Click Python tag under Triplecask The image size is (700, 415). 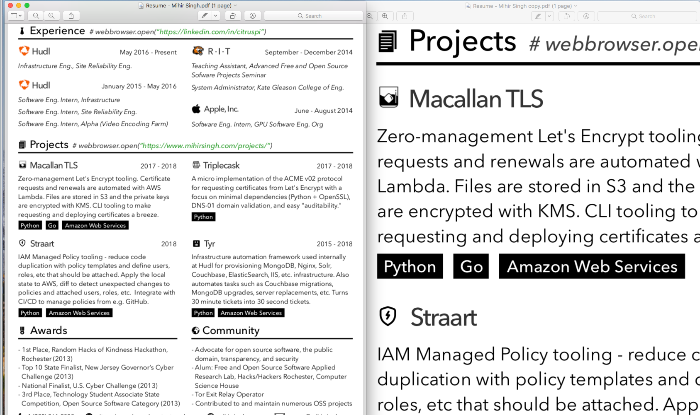pyautogui.click(x=203, y=217)
